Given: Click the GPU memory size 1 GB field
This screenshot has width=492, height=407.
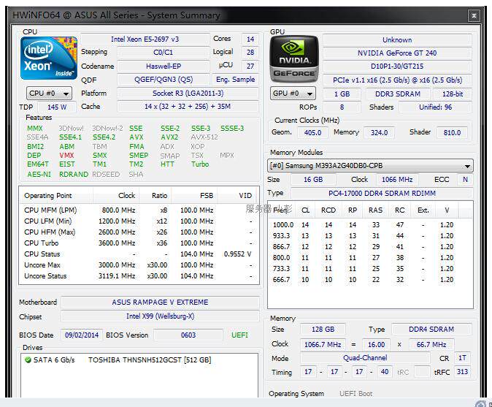Looking at the screenshot, I should 342,94.
